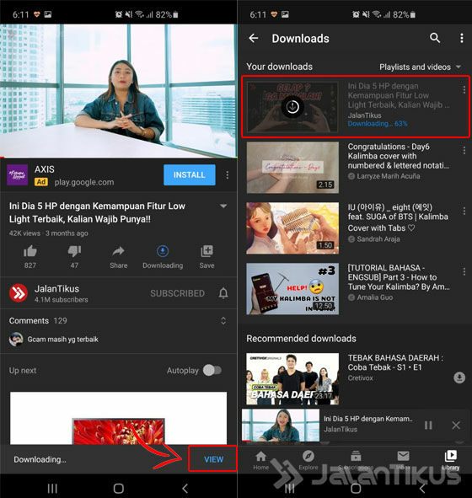Open the JalanTikus channel avatar
472x498 pixels.
(19, 293)
